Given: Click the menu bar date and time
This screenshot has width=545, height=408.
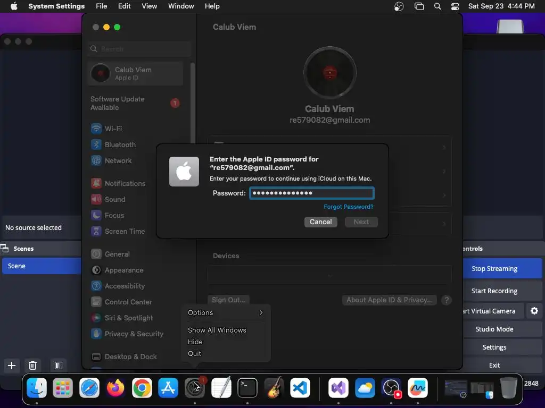Looking at the screenshot, I should pyautogui.click(x=501, y=6).
